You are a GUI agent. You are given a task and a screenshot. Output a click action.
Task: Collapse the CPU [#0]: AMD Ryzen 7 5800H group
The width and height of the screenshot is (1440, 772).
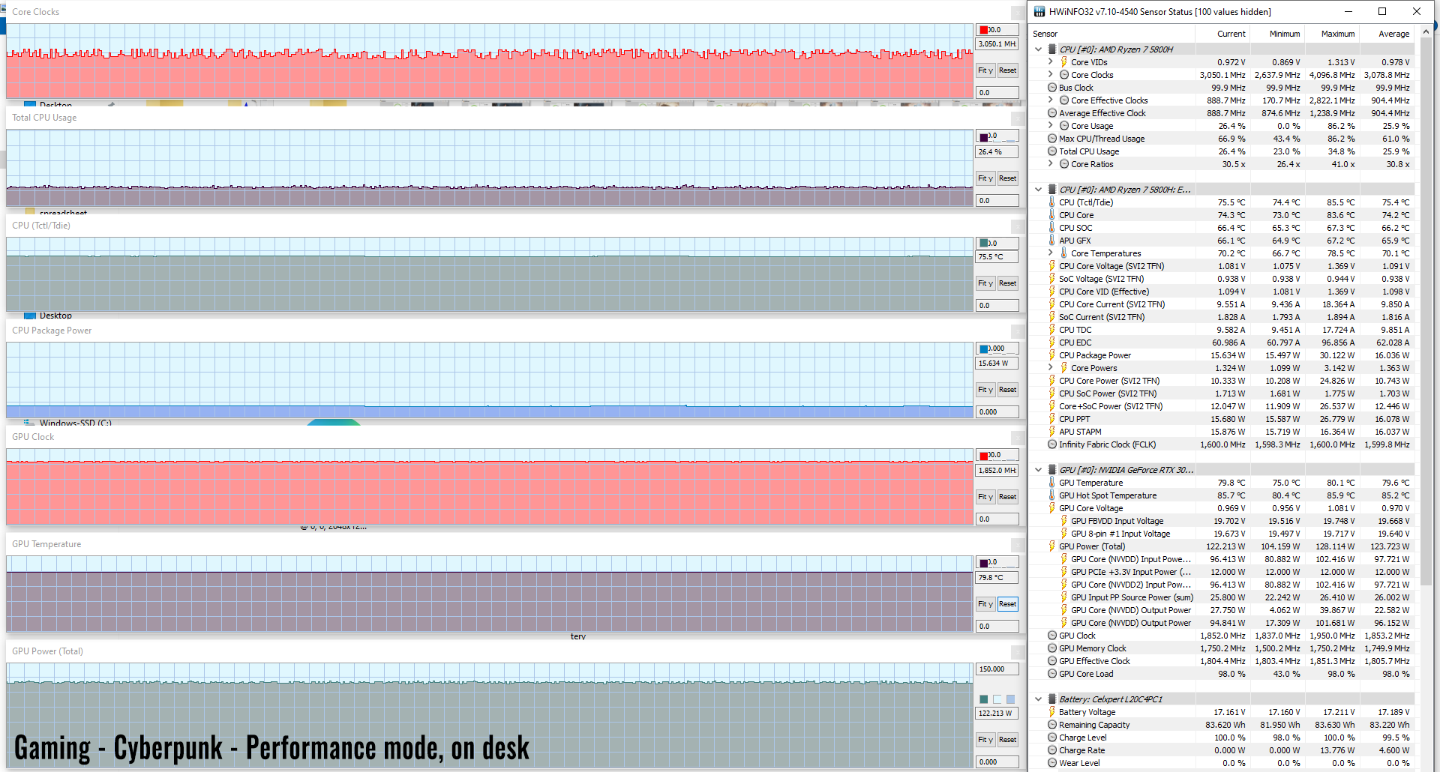(1039, 49)
